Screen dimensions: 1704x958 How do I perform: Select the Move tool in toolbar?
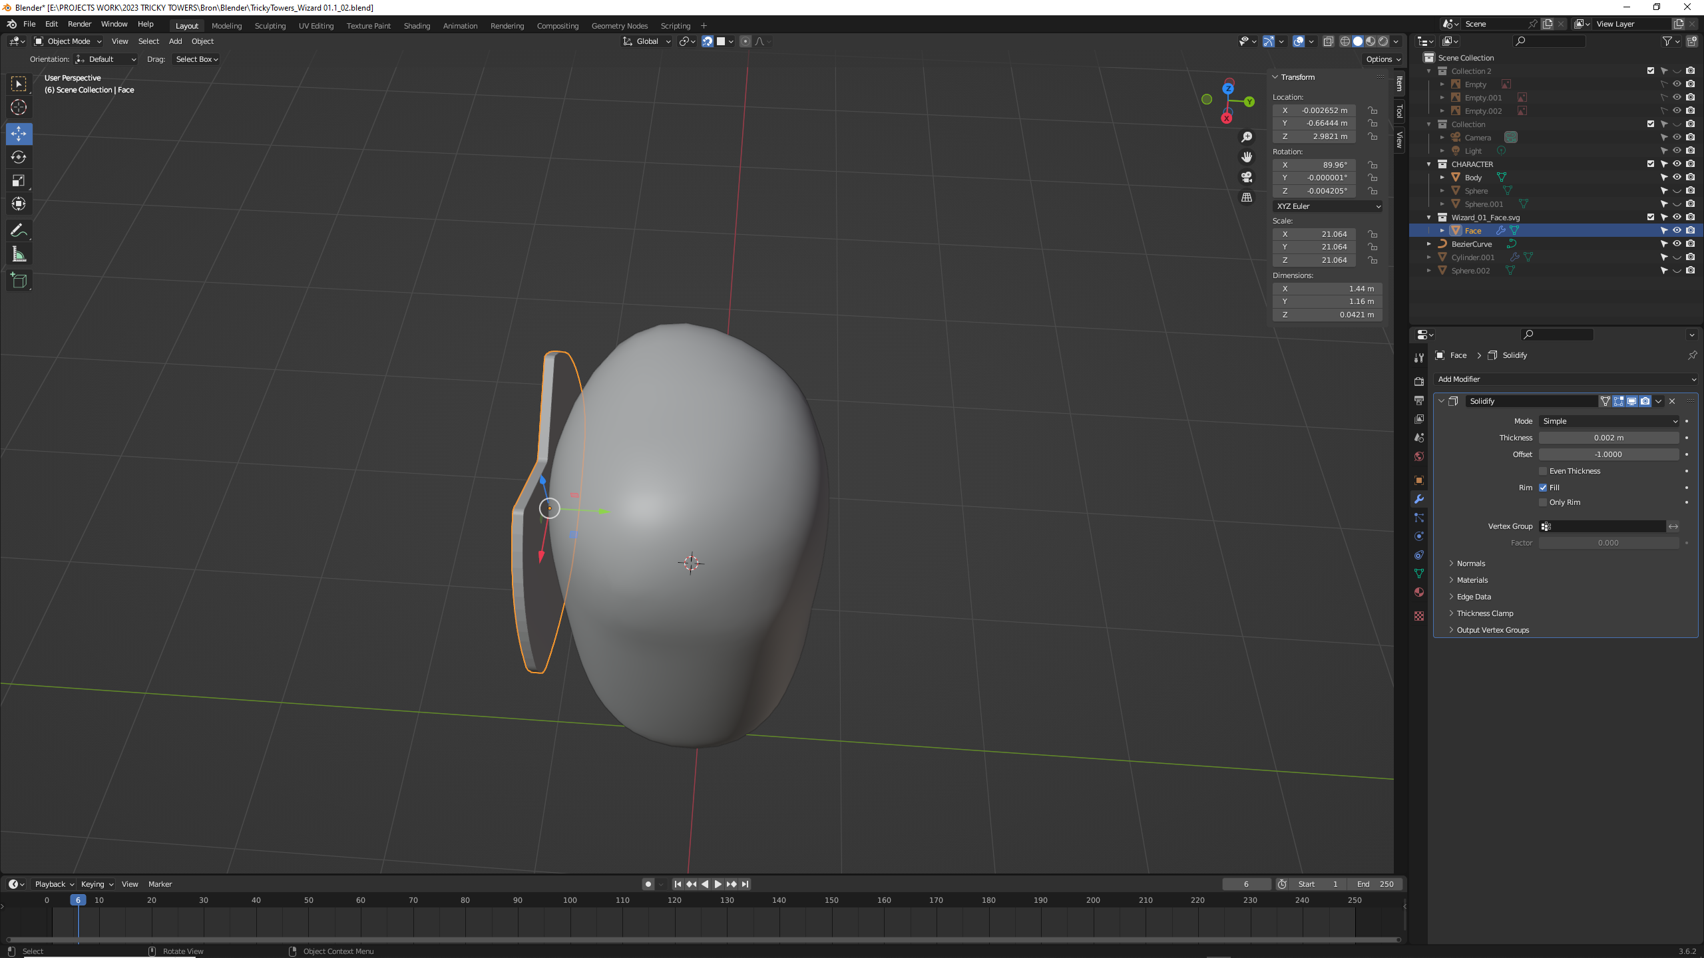19,132
